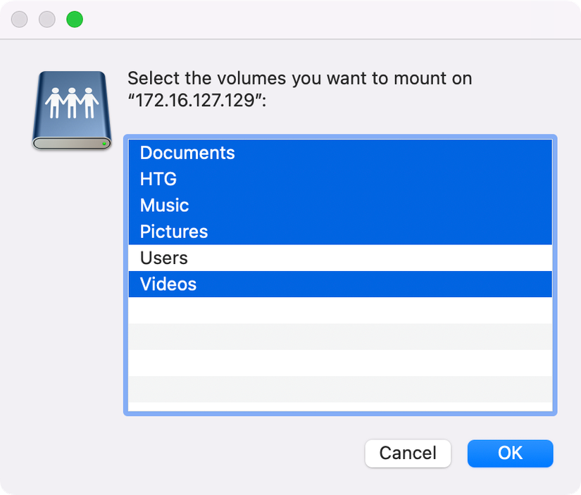The image size is (581, 495).
Task: Click the "172.16.127.129" address text
Action: pyautogui.click(x=189, y=100)
